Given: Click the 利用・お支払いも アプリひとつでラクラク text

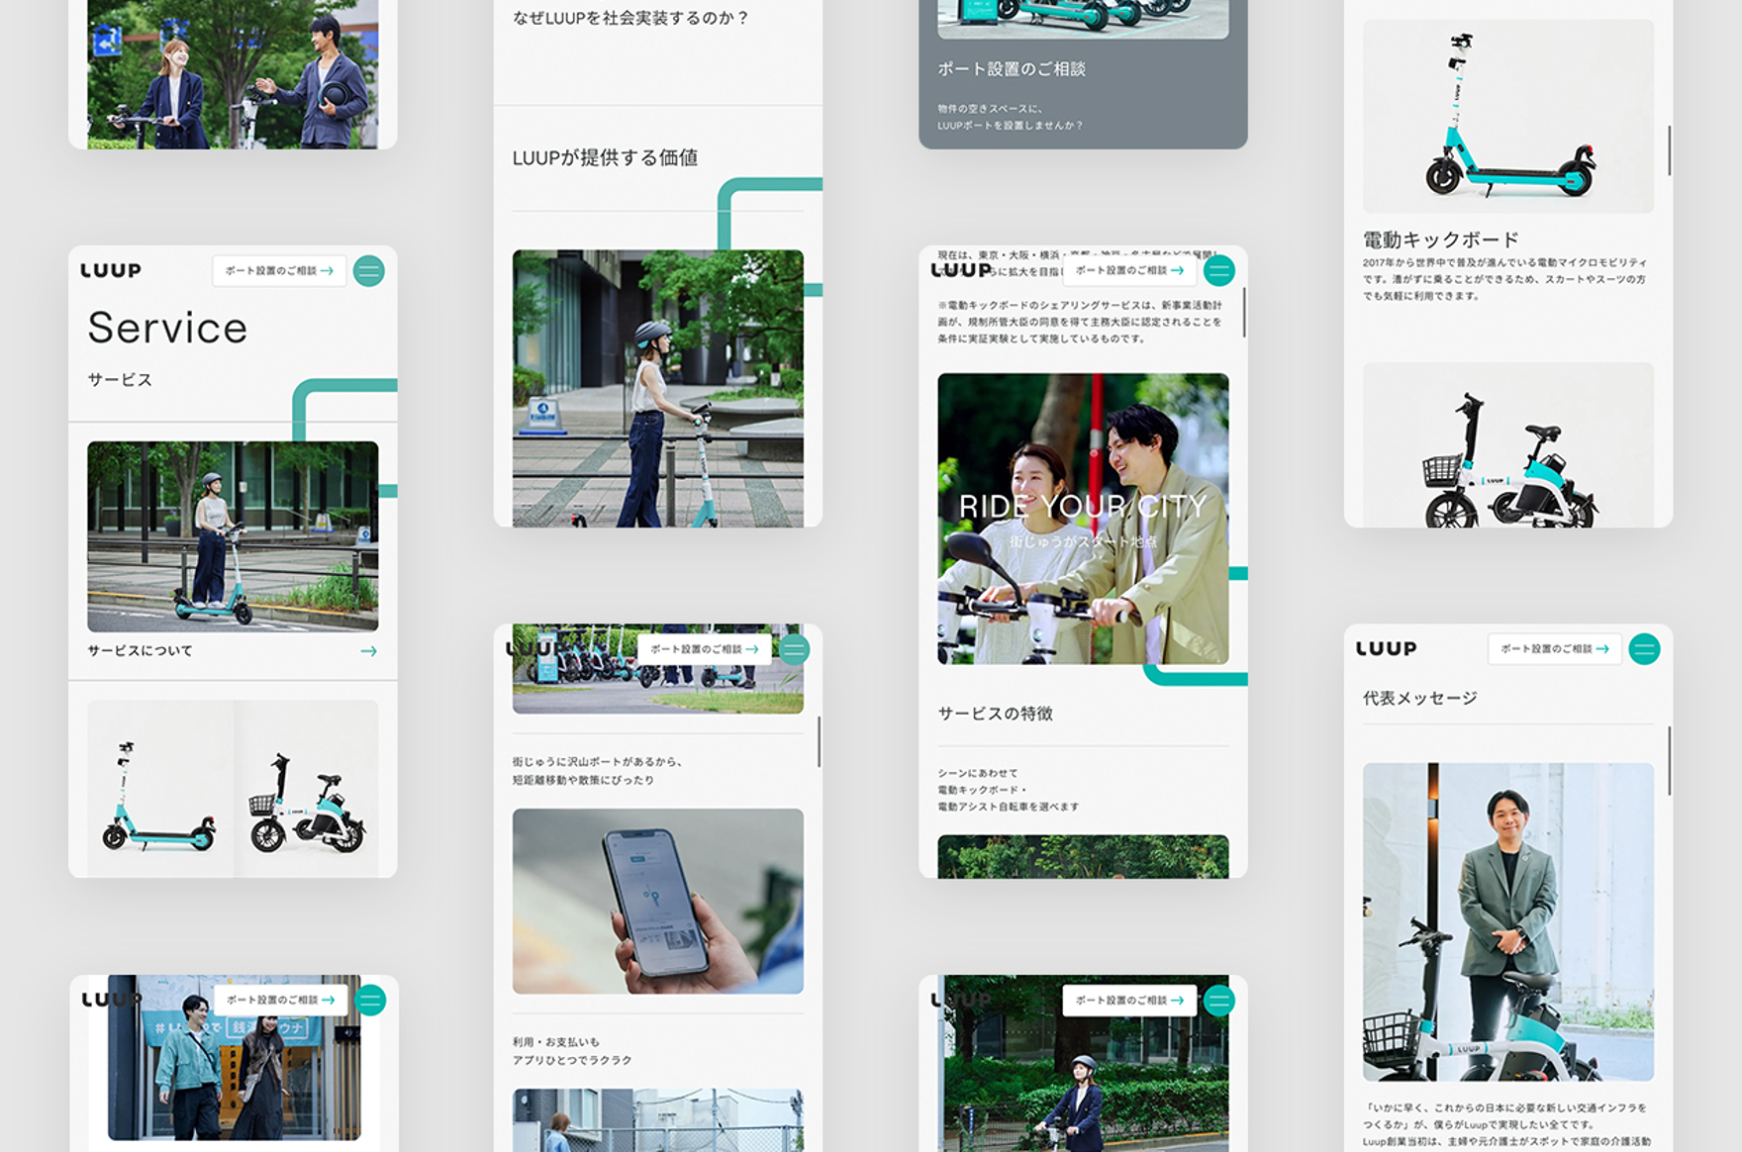Looking at the screenshot, I should 572,1051.
